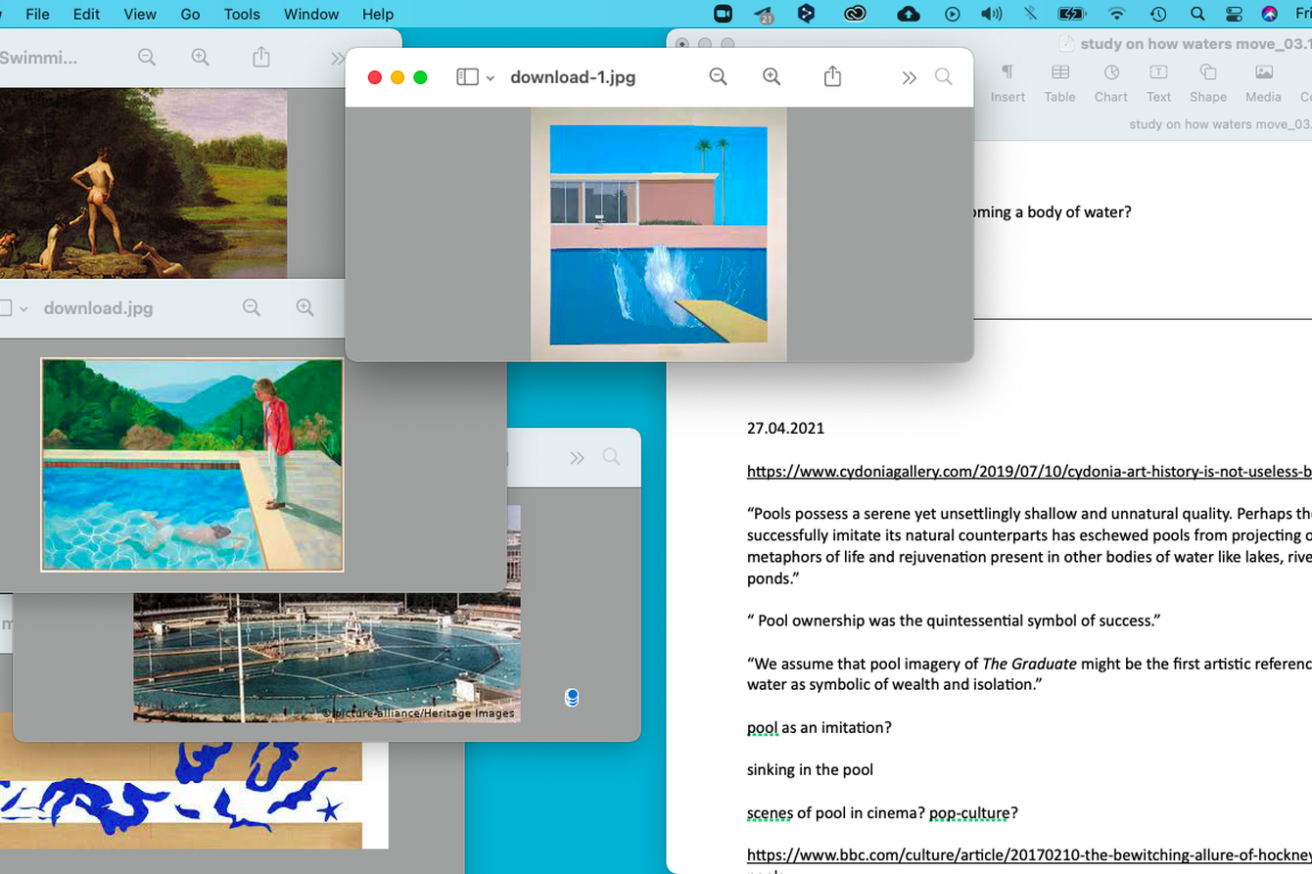Click the download.jpg window title
1312x874 pixels.
(x=98, y=308)
